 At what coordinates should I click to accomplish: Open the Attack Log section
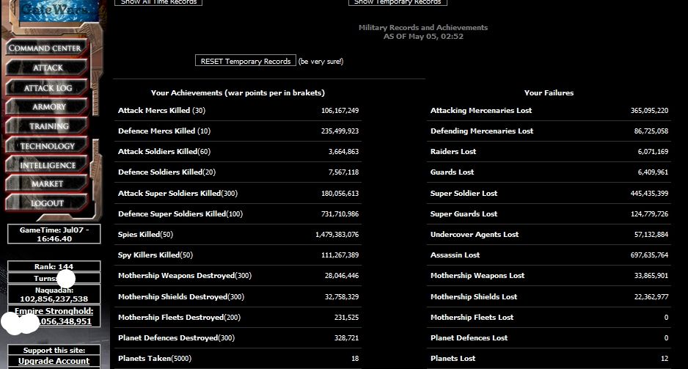[48, 88]
